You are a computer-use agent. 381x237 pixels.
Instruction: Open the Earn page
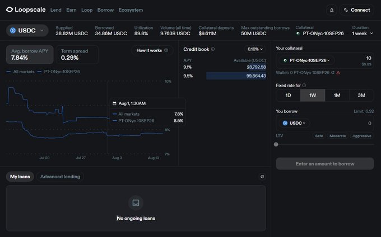pyautogui.click(x=71, y=10)
